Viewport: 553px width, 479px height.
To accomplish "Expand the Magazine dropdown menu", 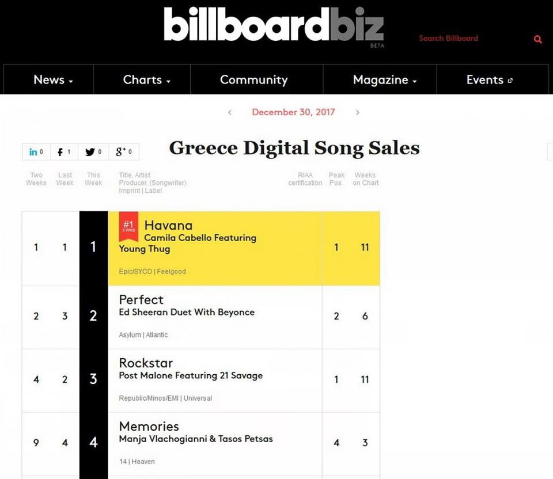I will (x=380, y=79).
